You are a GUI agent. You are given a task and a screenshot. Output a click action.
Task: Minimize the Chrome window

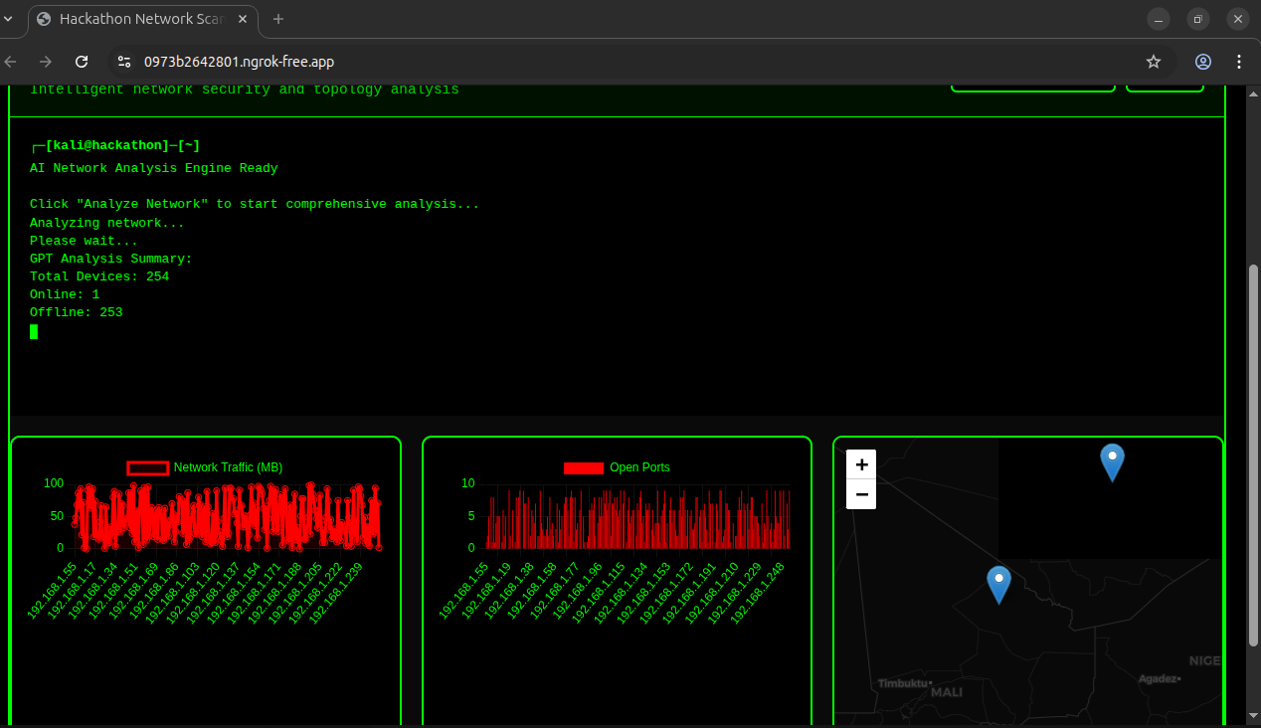coord(1159,19)
